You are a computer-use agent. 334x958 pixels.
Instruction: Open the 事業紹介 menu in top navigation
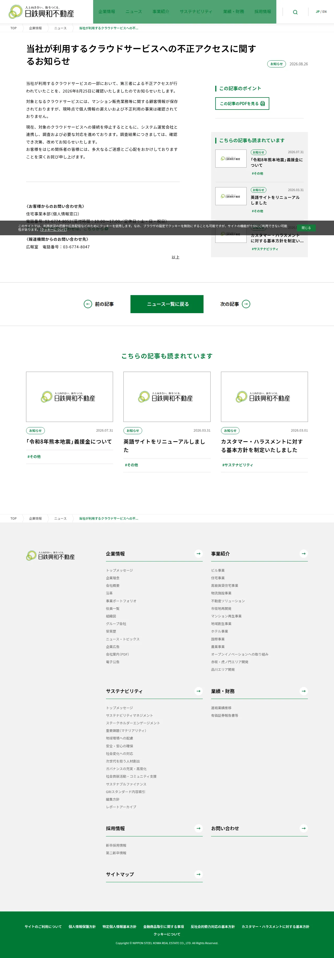[x=161, y=12]
